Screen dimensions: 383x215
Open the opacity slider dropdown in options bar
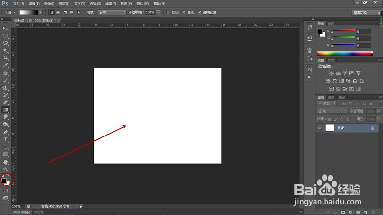pyautogui.click(x=158, y=12)
